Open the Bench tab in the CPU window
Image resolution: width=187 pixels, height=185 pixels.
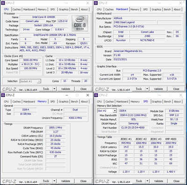[74, 9]
